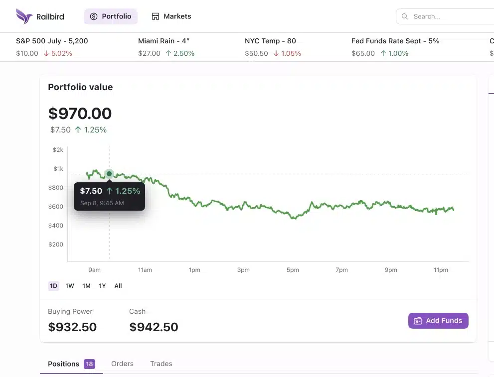Show the All time chart range
Image resolution: width=494 pixels, height=377 pixels.
[118, 286]
